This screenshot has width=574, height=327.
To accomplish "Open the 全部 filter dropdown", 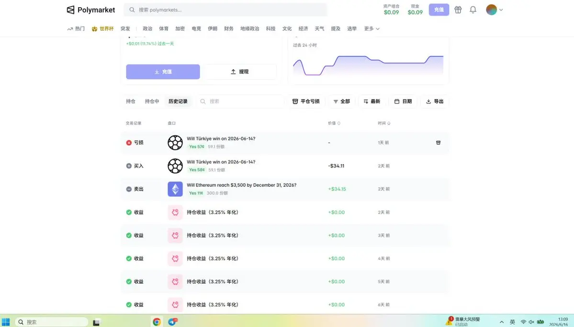I will pos(341,101).
